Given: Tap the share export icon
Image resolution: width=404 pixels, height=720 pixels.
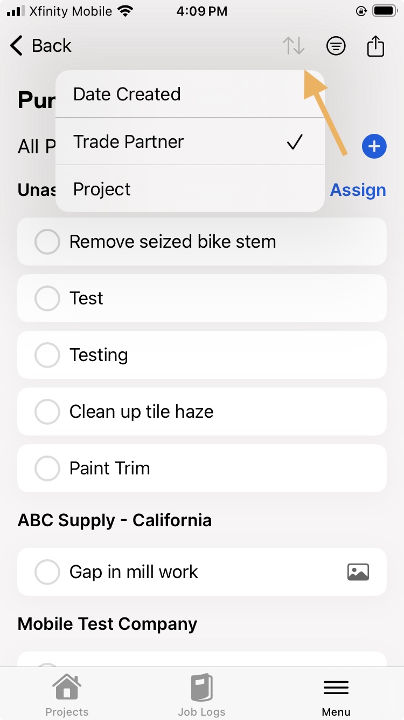Looking at the screenshot, I should [x=375, y=46].
